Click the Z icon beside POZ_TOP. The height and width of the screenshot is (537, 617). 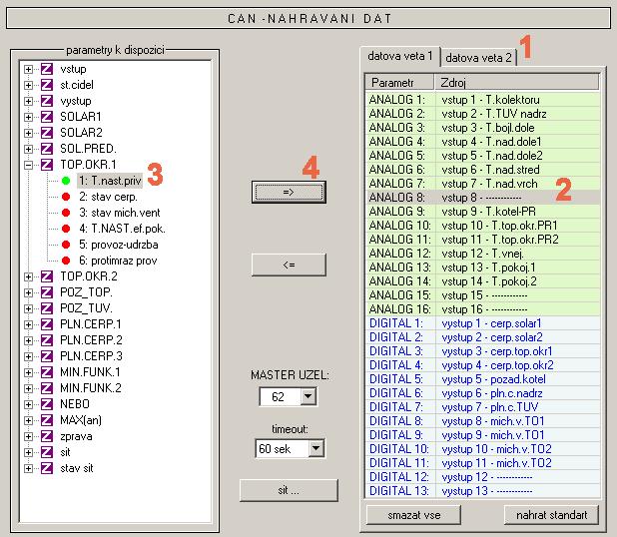click(x=47, y=292)
